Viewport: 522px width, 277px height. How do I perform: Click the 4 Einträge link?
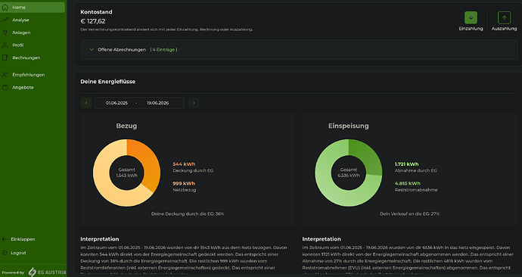(163, 50)
